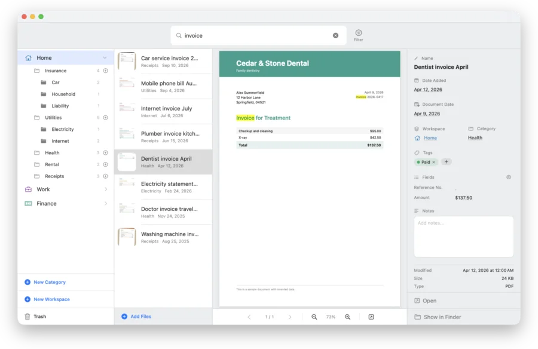Open document in external window icon
Image resolution: width=538 pixels, height=349 pixels.
371,317
